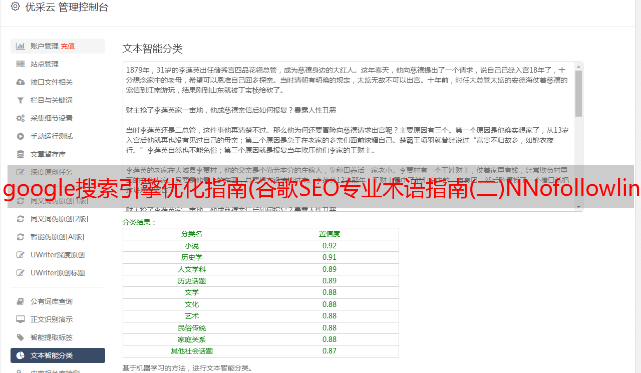Click the 0.87 confidence value
This screenshot has width=641, height=373.
[x=330, y=351]
